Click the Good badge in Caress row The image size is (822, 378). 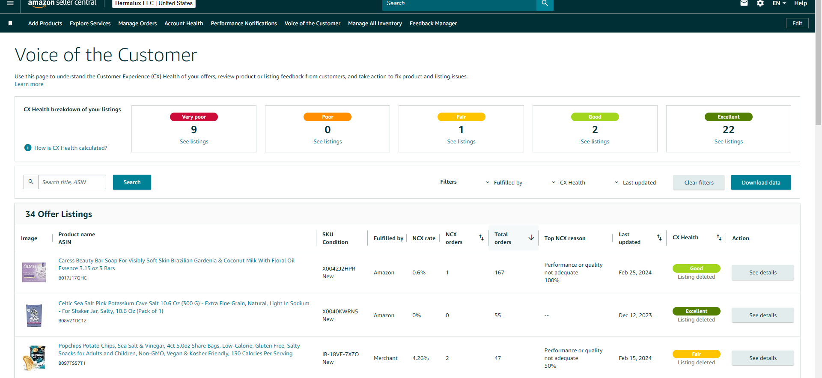coord(696,268)
